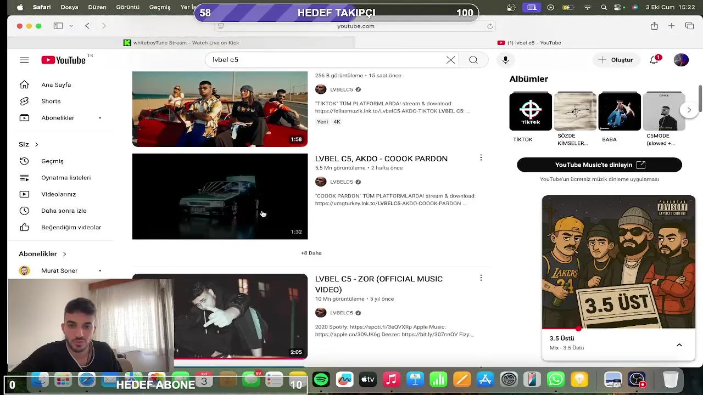This screenshot has height=395, width=703.
Task: Open Spotify from the Dock
Action: click(321, 379)
